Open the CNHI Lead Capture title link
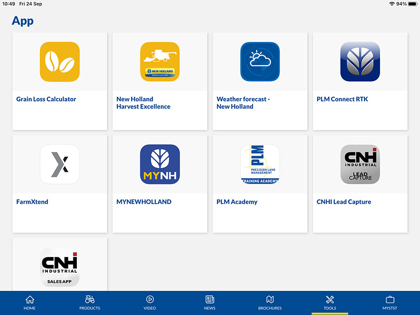Viewport: 420px width, 315px height. (344, 202)
